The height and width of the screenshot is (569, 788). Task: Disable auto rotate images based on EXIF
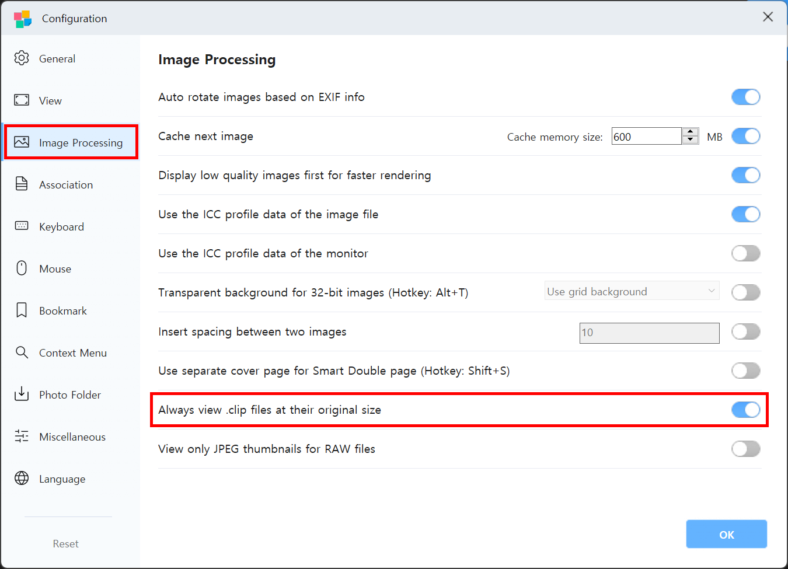[745, 97]
